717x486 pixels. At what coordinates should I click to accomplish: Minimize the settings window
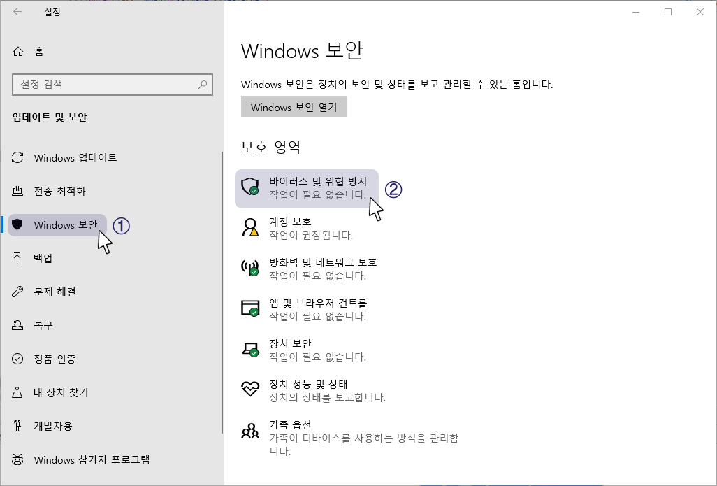tap(636, 12)
